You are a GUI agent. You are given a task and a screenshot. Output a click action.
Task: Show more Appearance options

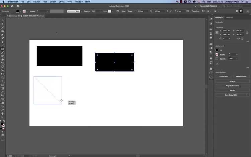[248, 67]
